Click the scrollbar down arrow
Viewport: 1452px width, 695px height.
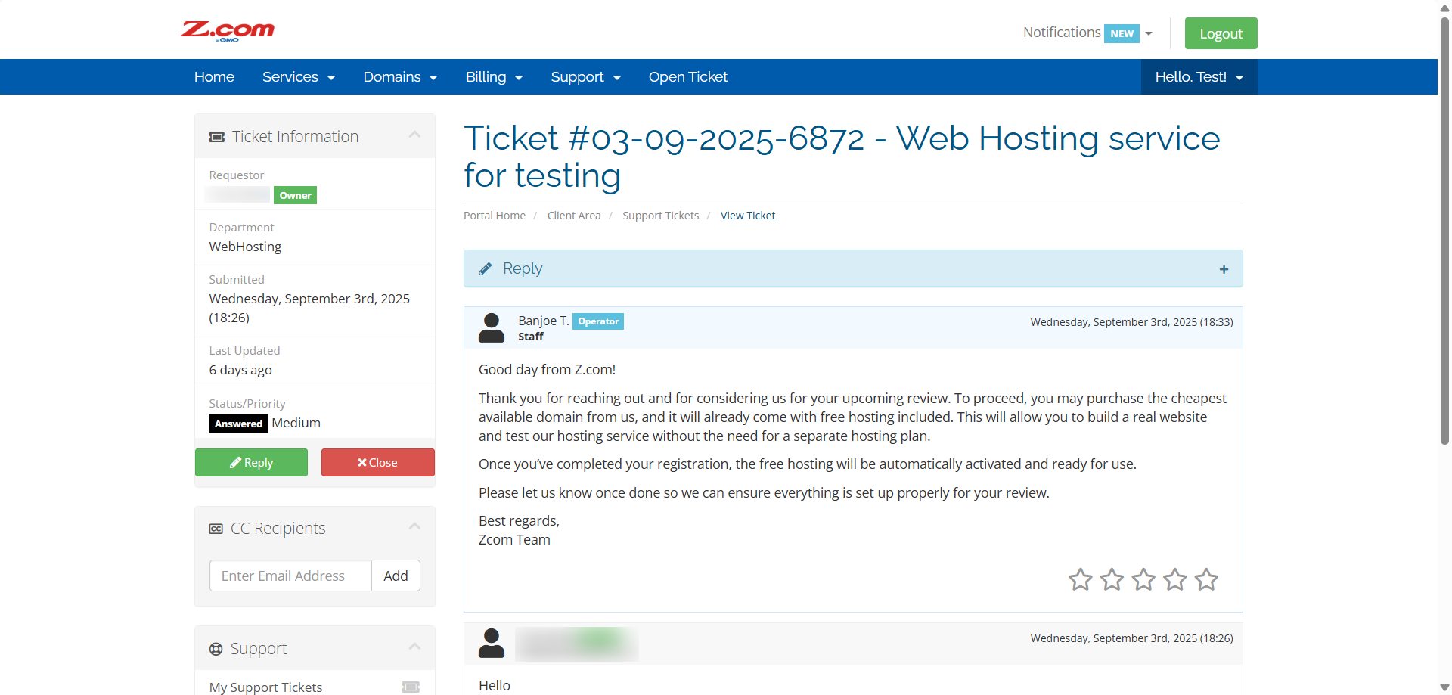click(x=1444, y=687)
